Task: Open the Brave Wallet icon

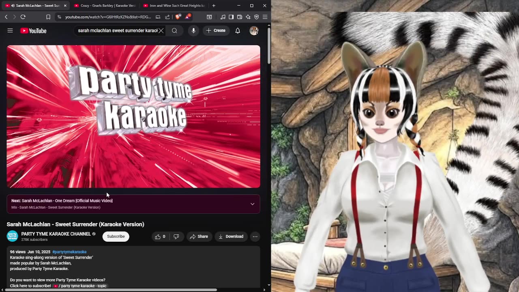Action: 240,17
